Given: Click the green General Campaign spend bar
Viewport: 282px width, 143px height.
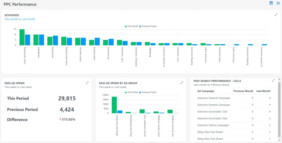Looking at the screenshot, I should tap(170, 112).
